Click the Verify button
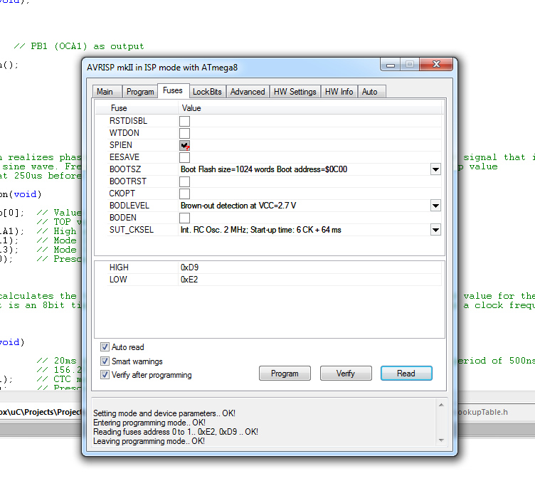Viewport: 535px width, 503px height. pos(346,374)
